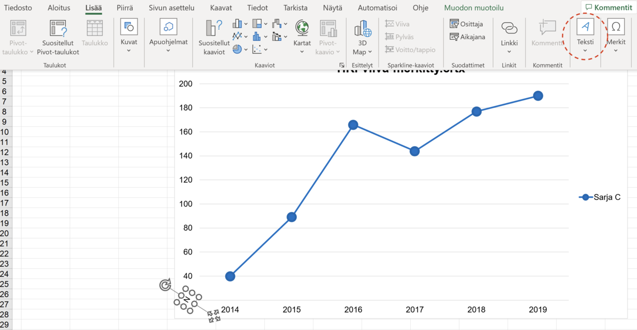Insert an Osittaja slicer filter
This screenshot has height=330, width=637.
(x=466, y=24)
